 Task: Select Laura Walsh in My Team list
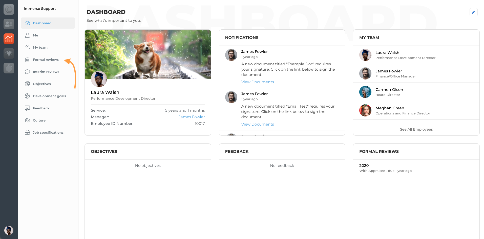pos(416,55)
